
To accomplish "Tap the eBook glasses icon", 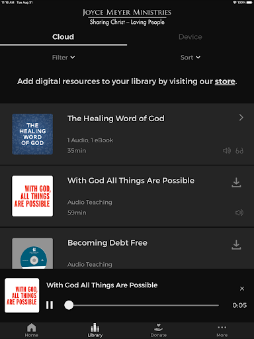I will point(239,151).
